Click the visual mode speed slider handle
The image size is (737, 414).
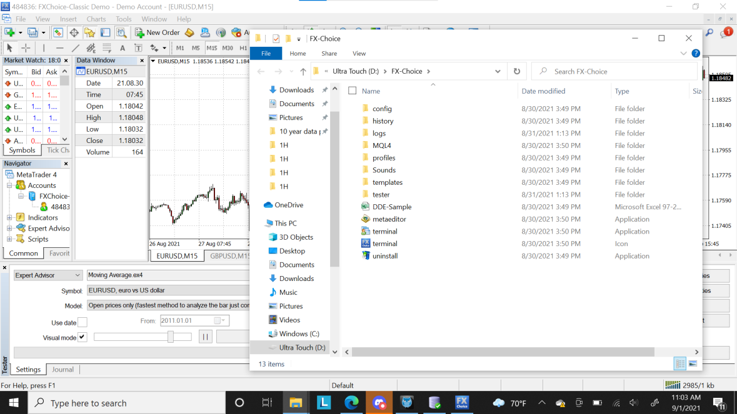coord(171,337)
